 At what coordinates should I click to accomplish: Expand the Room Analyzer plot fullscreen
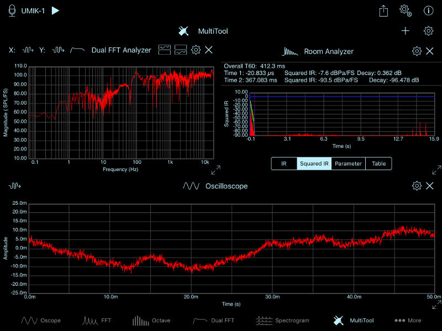click(x=436, y=170)
